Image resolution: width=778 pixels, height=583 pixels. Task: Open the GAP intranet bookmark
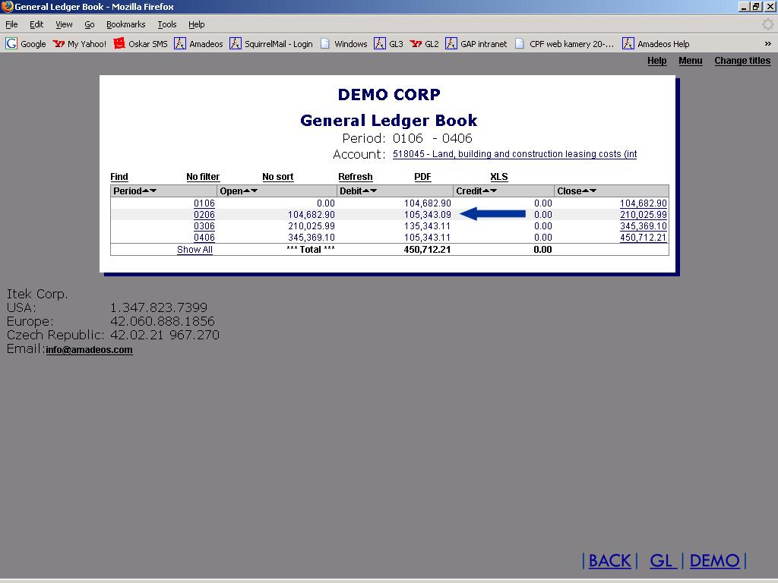[476, 43]
